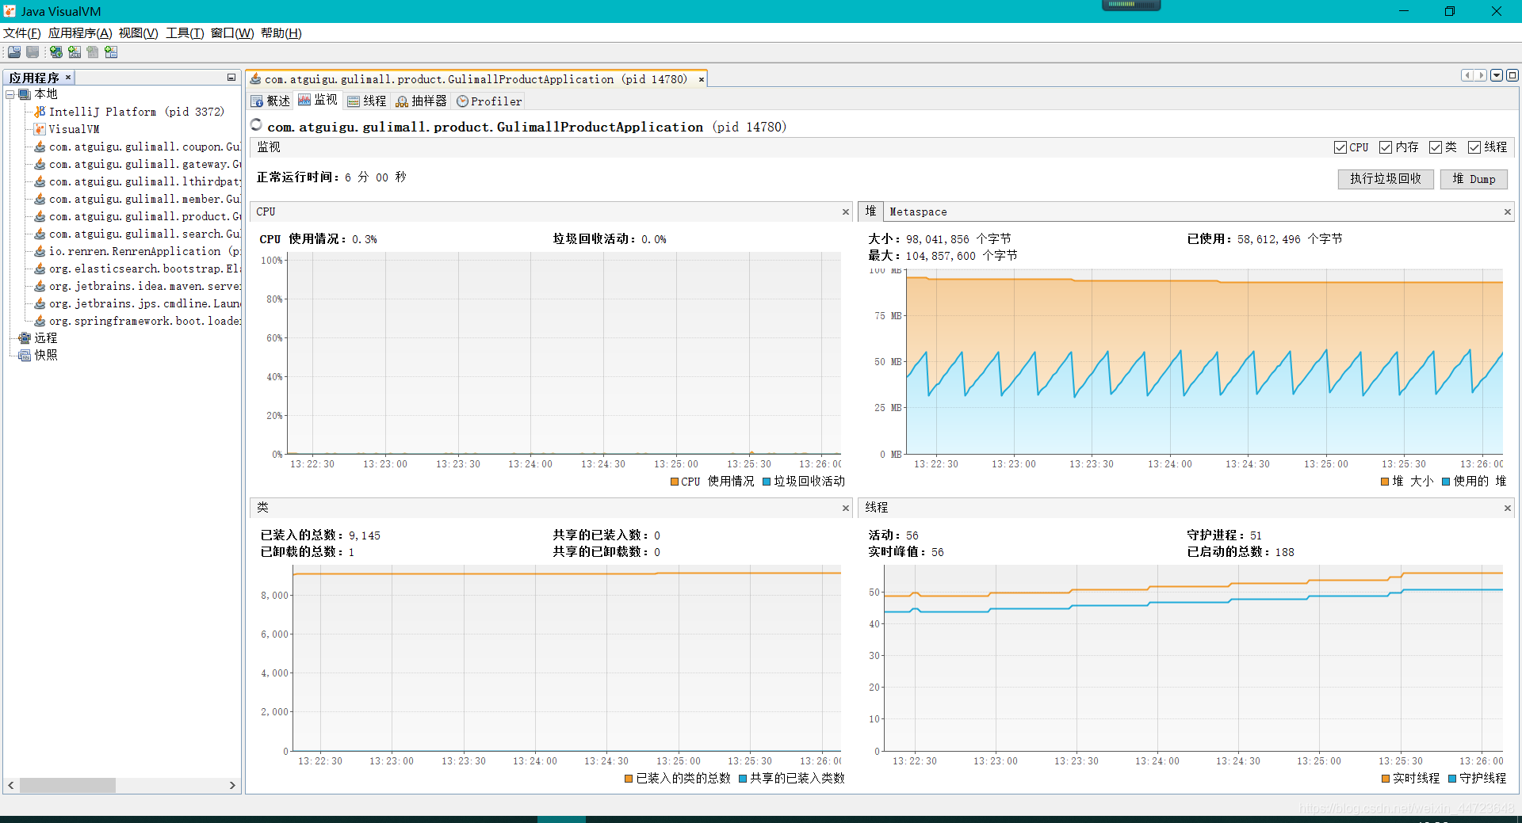The width and height of the screenshot is (1522, 823).
Task: Click Java icon of gulimall.search application
Action: click(x=40, y=234)
